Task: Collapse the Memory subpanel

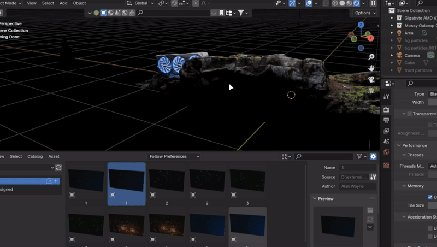Action: (x=404, y=186)
